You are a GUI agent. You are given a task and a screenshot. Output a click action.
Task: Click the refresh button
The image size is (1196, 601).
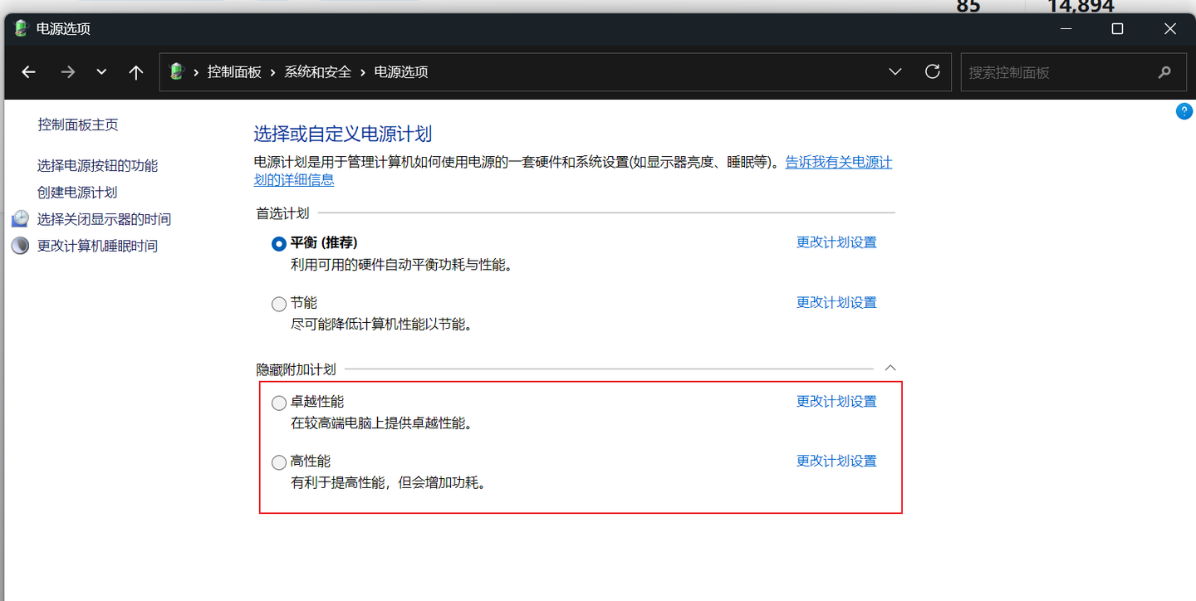pos(933,71)
